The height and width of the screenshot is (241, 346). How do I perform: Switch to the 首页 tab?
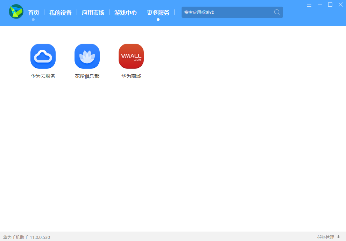pos(34,13)
